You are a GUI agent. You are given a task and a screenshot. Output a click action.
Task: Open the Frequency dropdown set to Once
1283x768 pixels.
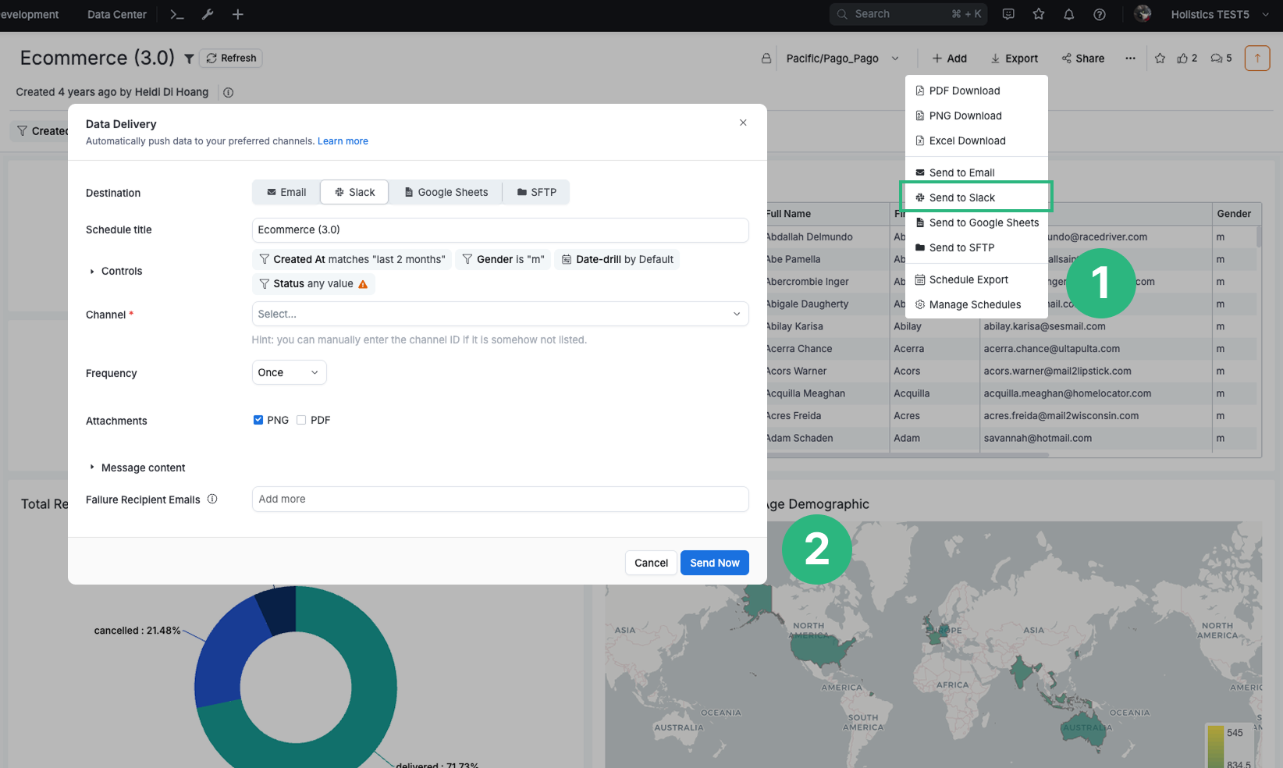pos(289,372)
